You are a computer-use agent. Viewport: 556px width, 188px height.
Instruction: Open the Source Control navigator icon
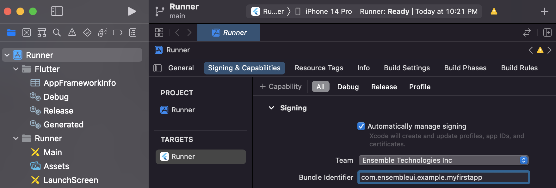(x=27, y=32)
